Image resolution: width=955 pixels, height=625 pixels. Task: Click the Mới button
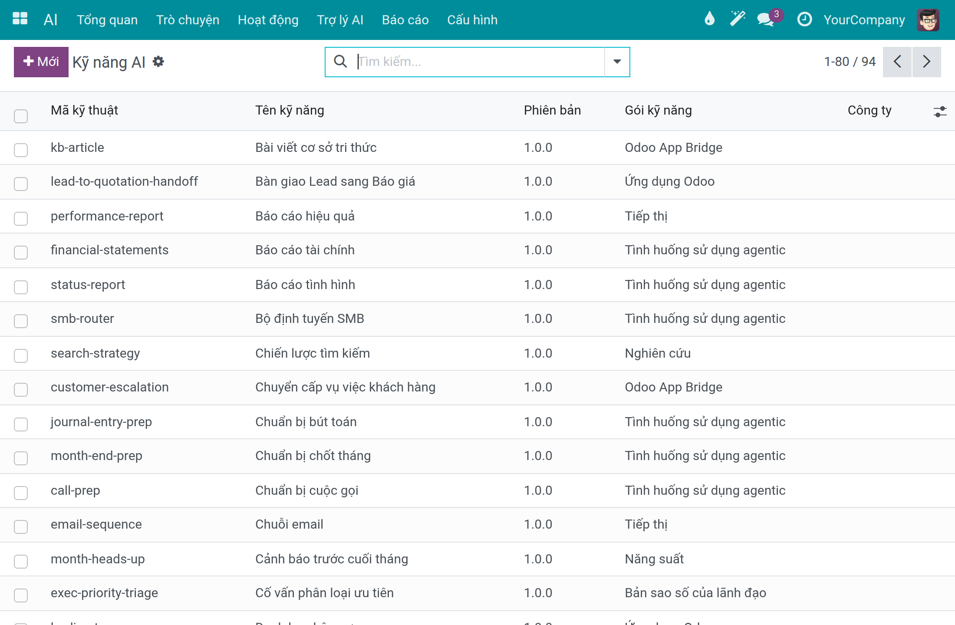41,62
